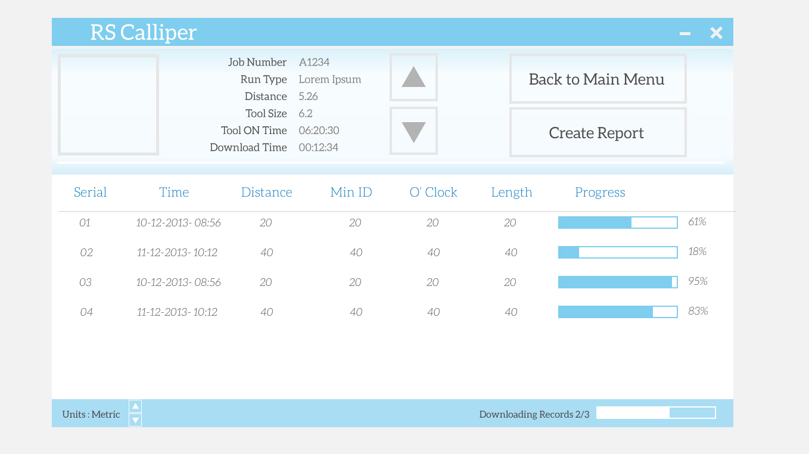Viewport: 809px width, 454px height.
Task: Decrease units with small down stepper
Action: [x=135, y=420]
